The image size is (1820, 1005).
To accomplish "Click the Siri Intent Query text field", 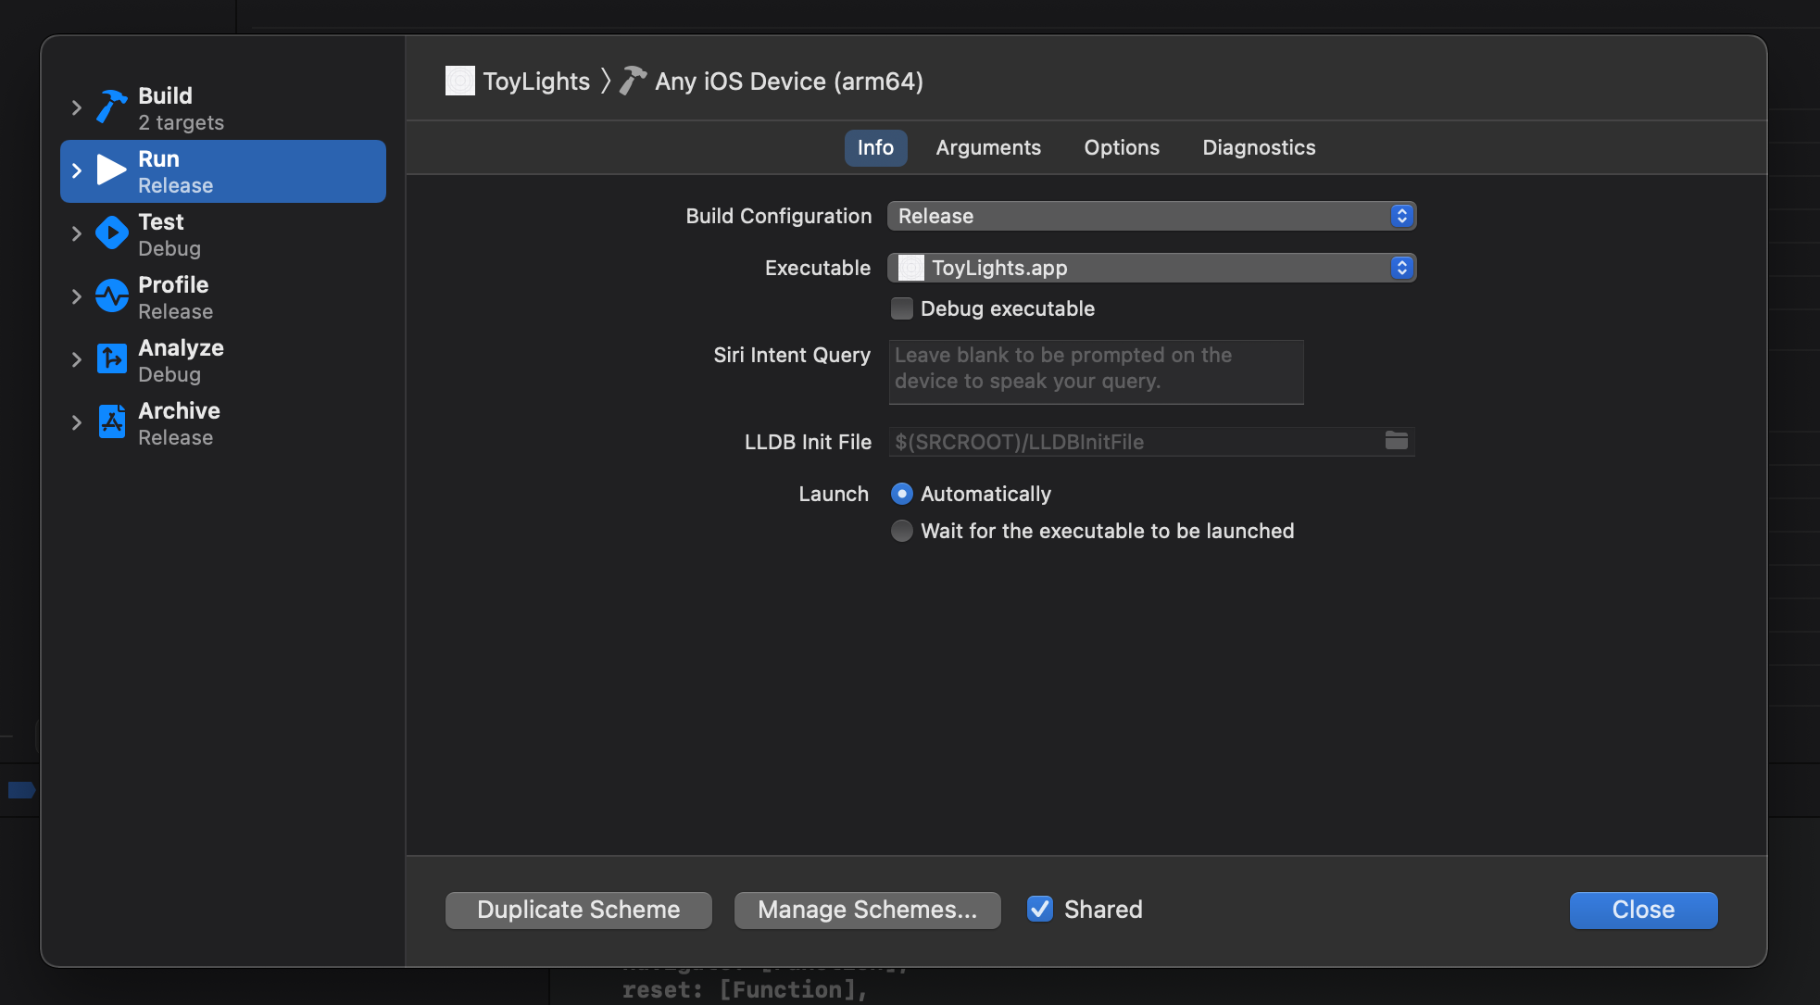I will pyautogui.click(x=1096, y=371).
